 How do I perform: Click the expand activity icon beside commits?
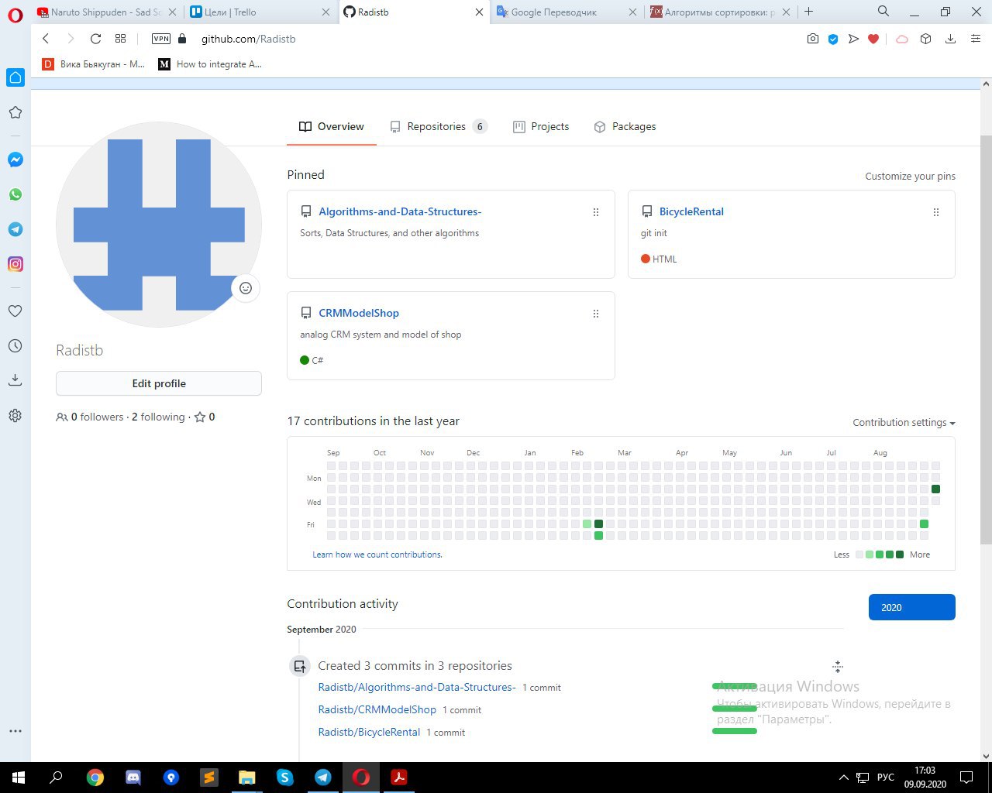click(x=838, y=666)
